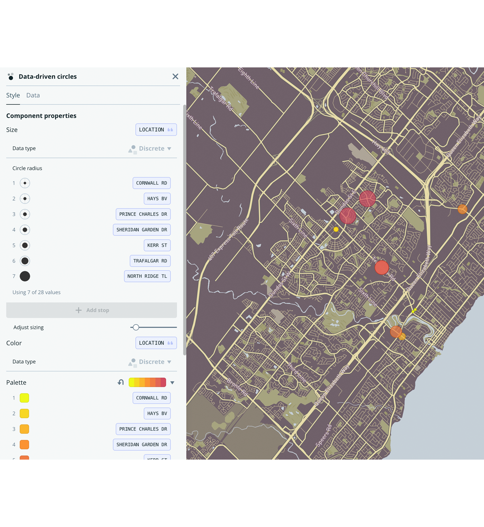This screenshot has height=527, width=484.
Task: Click the person icon beside the Color data type
Action: (x=132, y=362)
